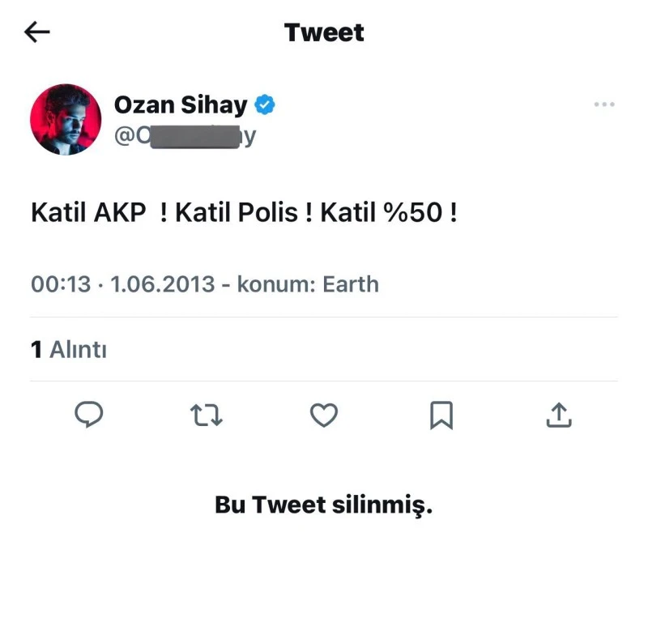Screen dimensions: 648x618
Task: Click the 1.06.2013 date
Action: 163,284
